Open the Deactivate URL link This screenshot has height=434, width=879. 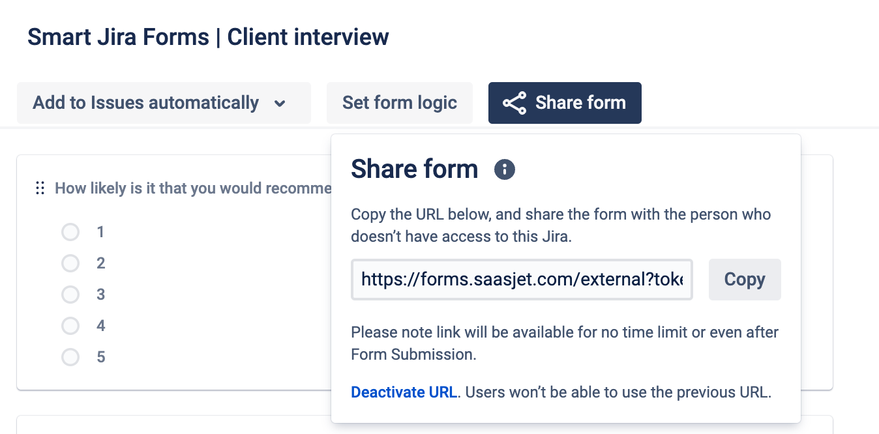[x=404, y=392]
